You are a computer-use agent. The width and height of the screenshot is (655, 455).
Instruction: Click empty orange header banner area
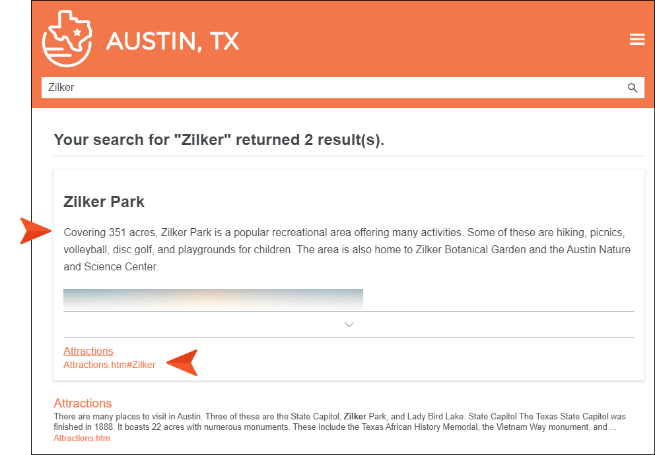pos(429,40)
